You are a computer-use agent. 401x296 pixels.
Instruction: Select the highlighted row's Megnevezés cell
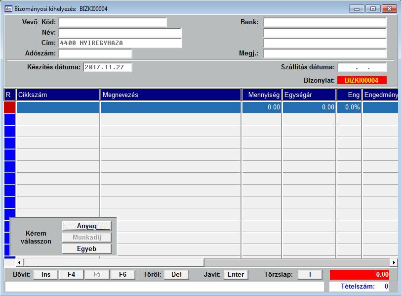(171, 107)
